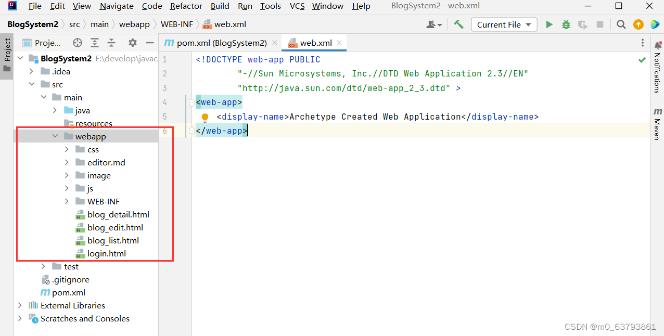Expand the java folder

click(x=55, y=110)
